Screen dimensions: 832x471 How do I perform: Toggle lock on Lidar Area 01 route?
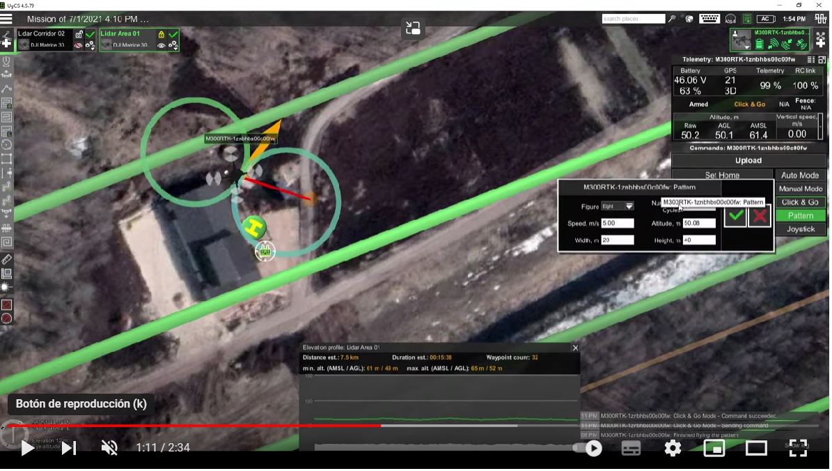(162, 34)
